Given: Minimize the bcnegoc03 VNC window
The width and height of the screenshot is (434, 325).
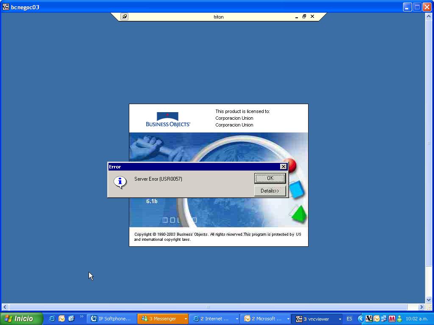Looking at the screenshot, I should click(407, 7).
